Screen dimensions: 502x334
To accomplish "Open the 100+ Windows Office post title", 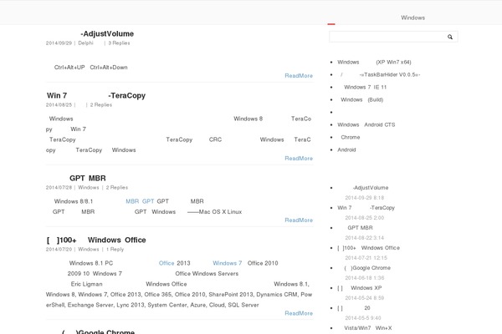I will point(96,240).
